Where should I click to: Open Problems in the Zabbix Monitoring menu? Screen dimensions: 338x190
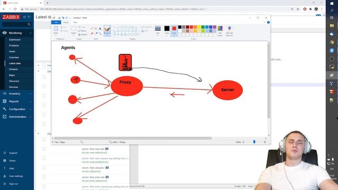click(x=14, y=46)
